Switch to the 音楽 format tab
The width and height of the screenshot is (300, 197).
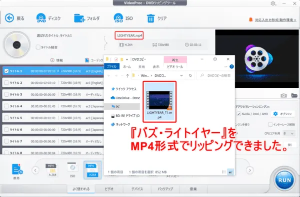(x=193, y=189)
